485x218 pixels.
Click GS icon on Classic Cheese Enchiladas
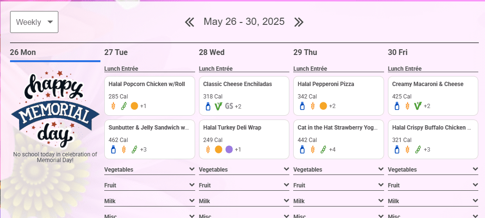pyautogui.click(x=229, y=106)
